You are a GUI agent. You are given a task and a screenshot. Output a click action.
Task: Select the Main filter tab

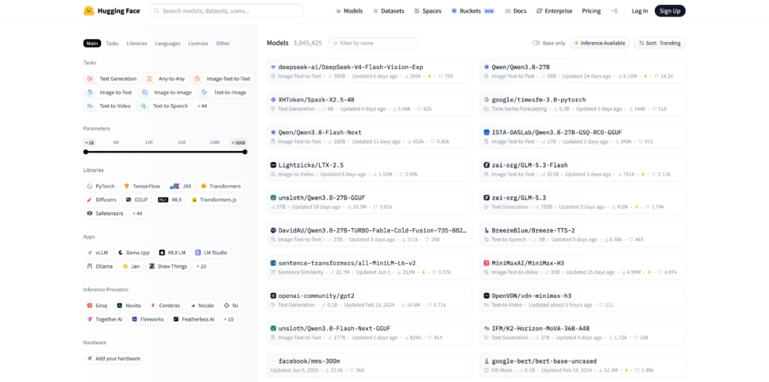point(92,43)
